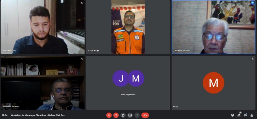The width and height of the screenshot is (257, 119).
Task: Click the "Mais 30 pessoas" tile
Action: 128,83
